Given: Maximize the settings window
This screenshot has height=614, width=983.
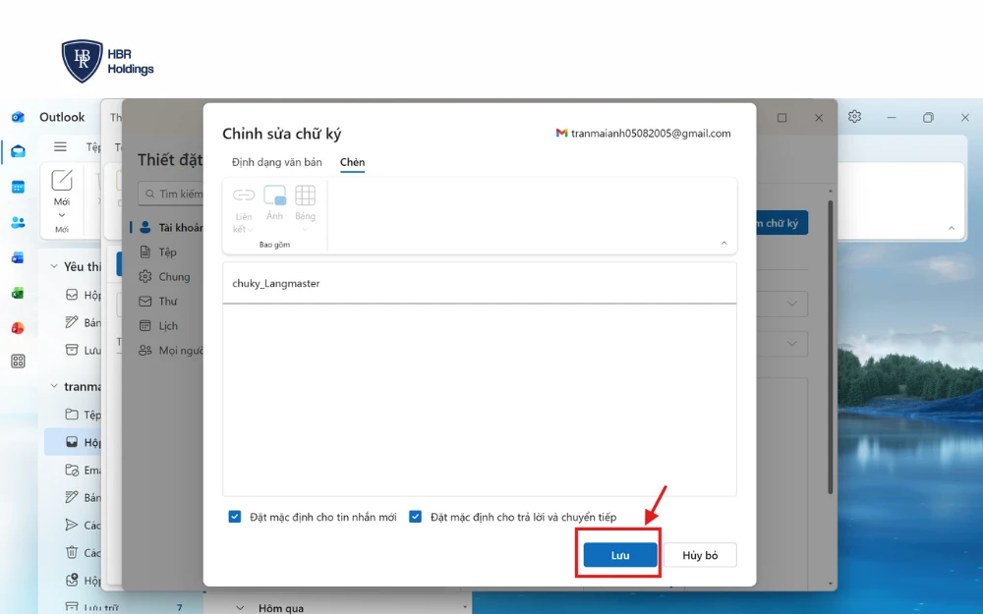Looking at the screenshot, I should [781, 118].
